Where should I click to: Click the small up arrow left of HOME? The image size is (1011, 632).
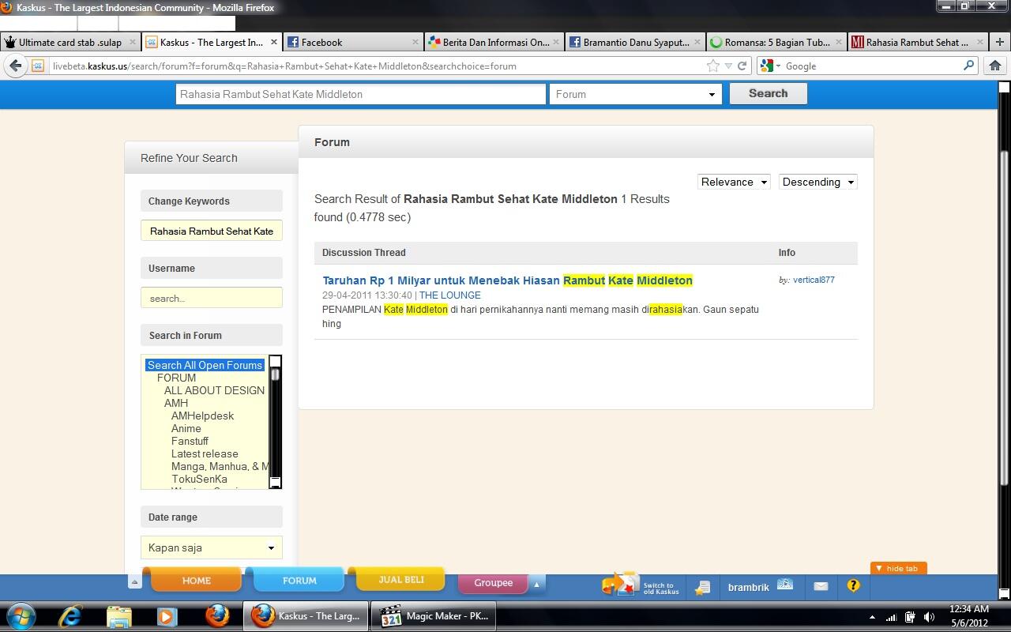tap(134, 582)
